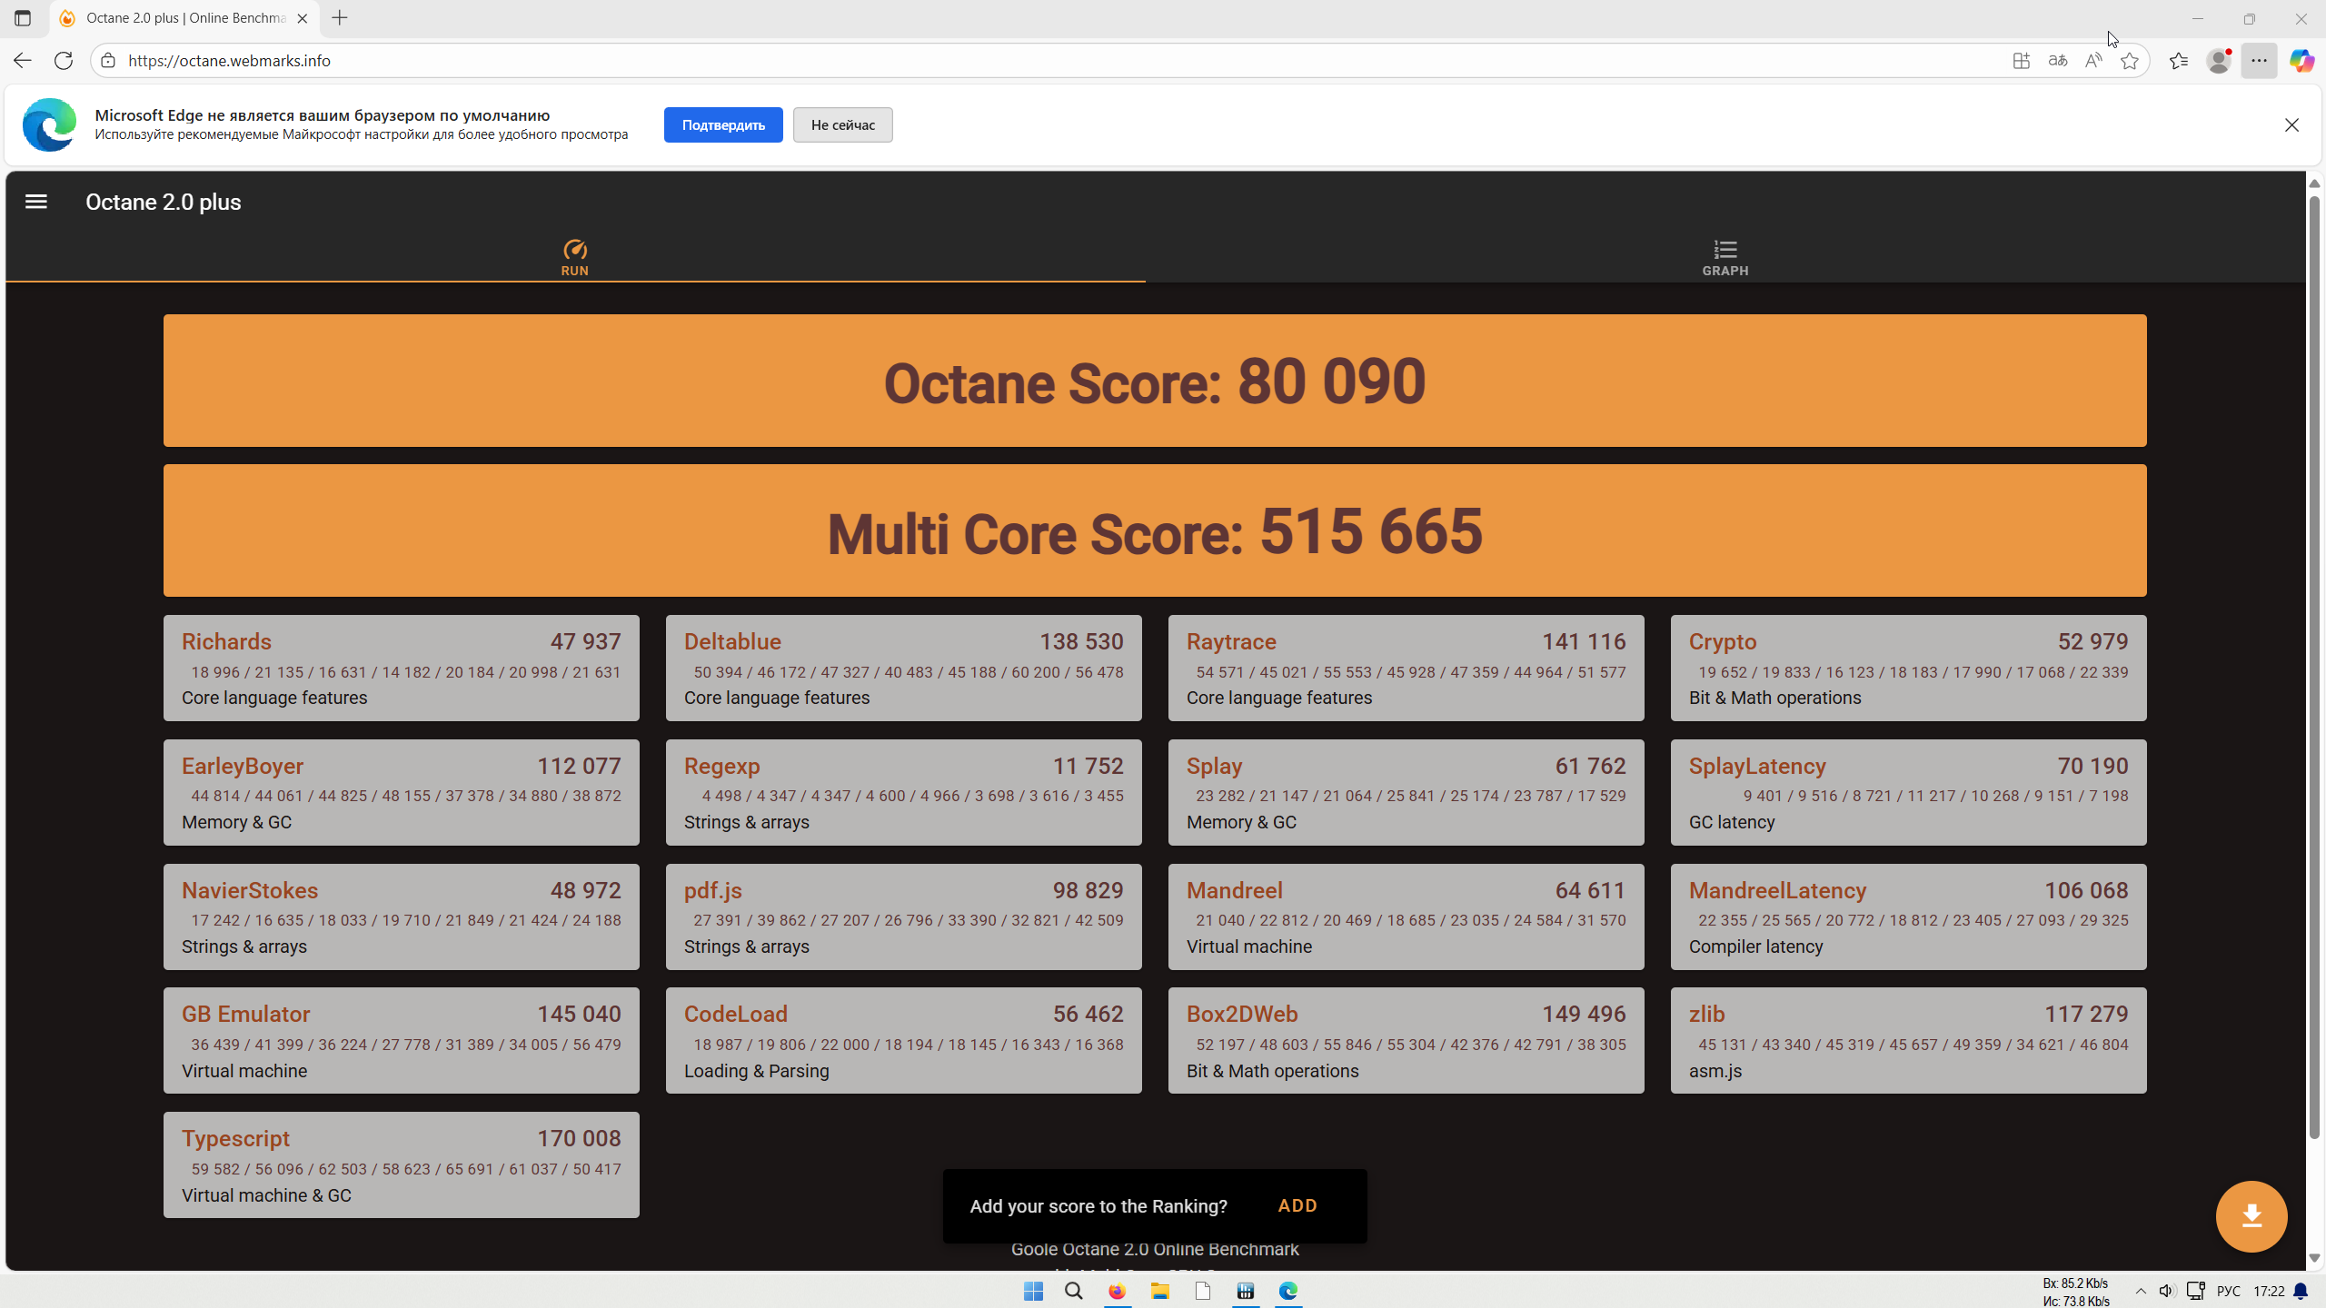
Task: Refresh the Octane benchmark page
Action: click(64, 61)
